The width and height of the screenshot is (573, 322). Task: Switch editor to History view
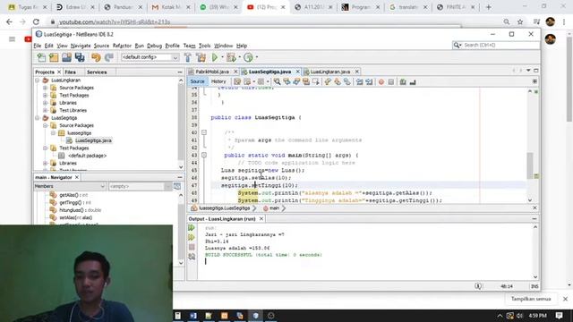[x=218, y=81]
